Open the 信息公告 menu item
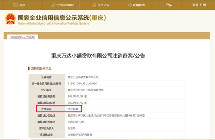The width and height of the screenshot is (215, 140). tap(103, 5)
